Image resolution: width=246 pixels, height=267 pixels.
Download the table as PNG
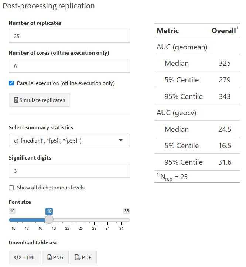pos(55,257)
